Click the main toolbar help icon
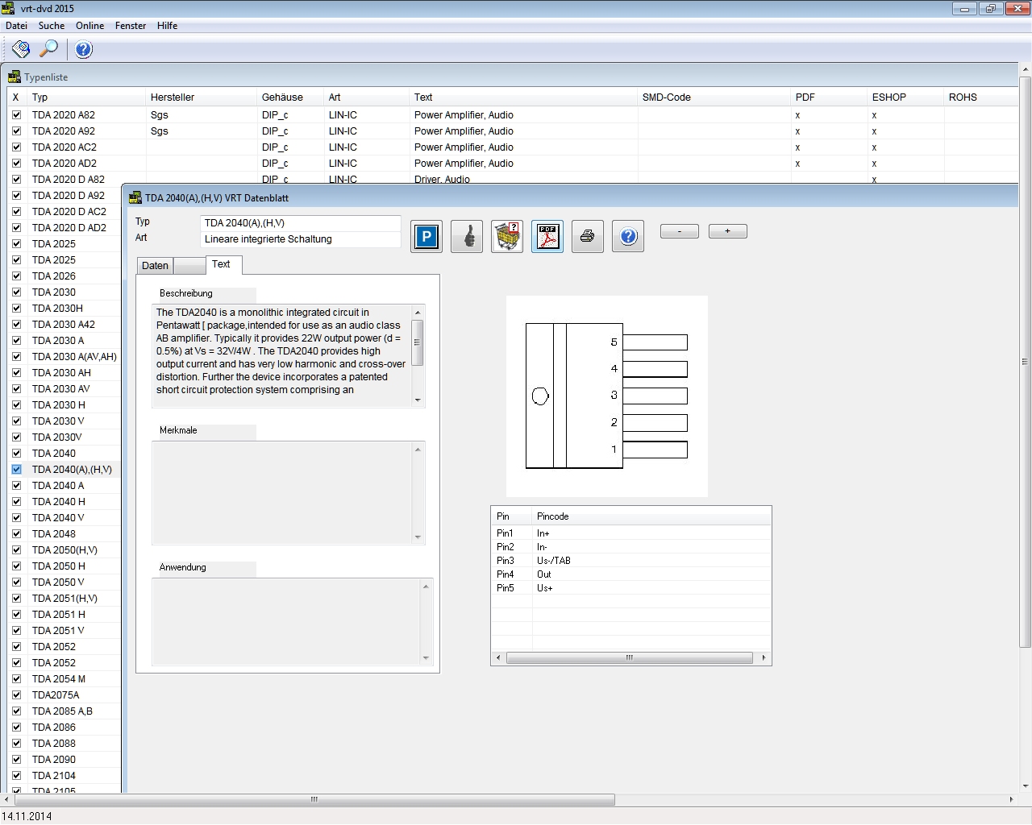 click(x=84, y=49)
